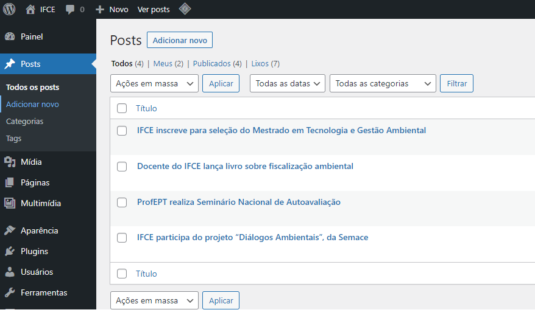Viewport: 535px width, 335px height.
Task: Open post IFCE participa do projeto Diálogos Ambientais
Action: [x=252, y=237]
